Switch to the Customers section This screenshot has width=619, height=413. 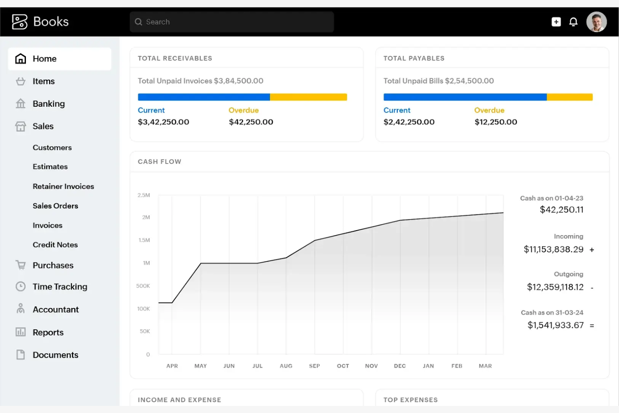pos(52,147)
